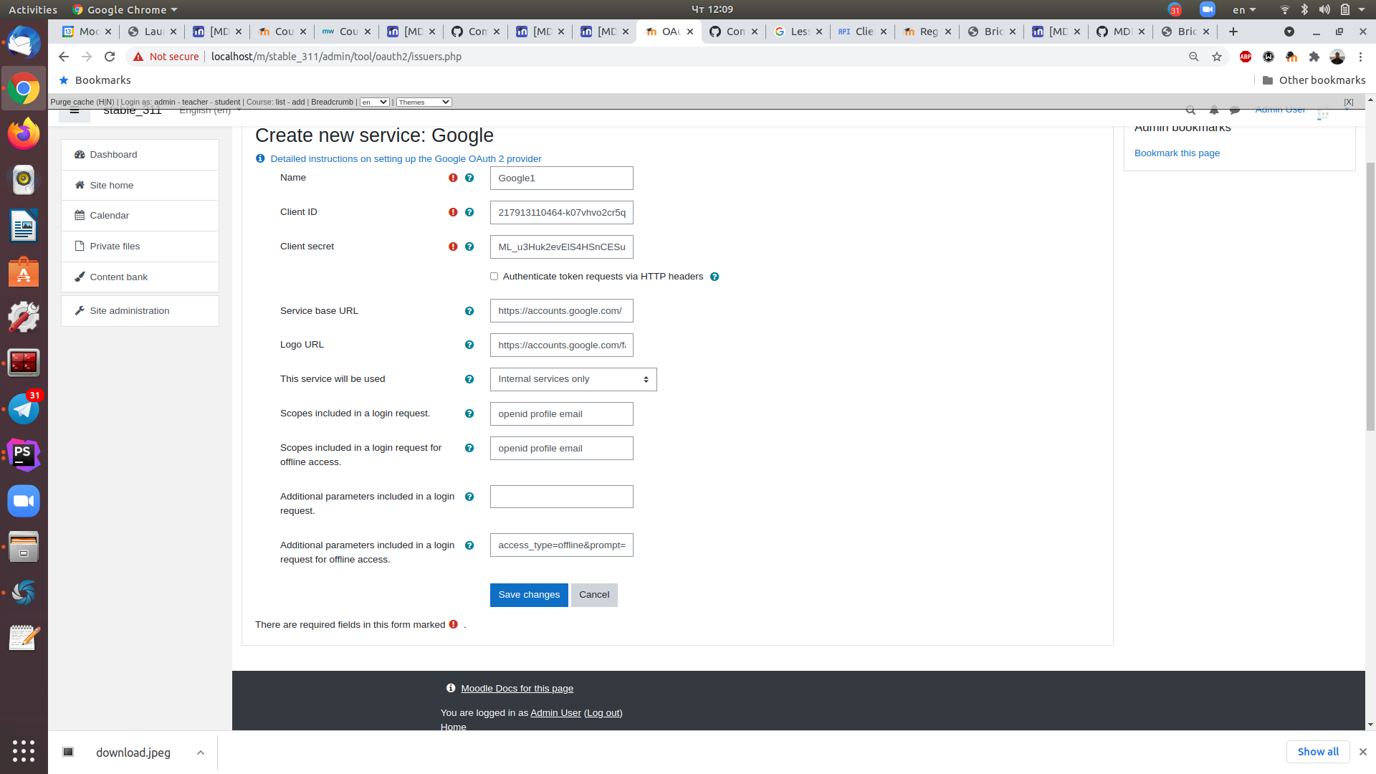Open help icon for Client ID
1376x774 pixels.
pyautogui.click(x=469, y=212)
